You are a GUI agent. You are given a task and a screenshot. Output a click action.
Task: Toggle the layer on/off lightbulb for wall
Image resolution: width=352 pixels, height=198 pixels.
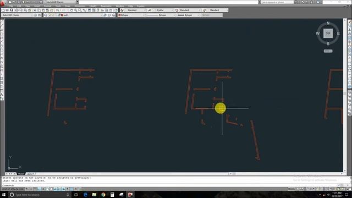click(x=50, y=15)
